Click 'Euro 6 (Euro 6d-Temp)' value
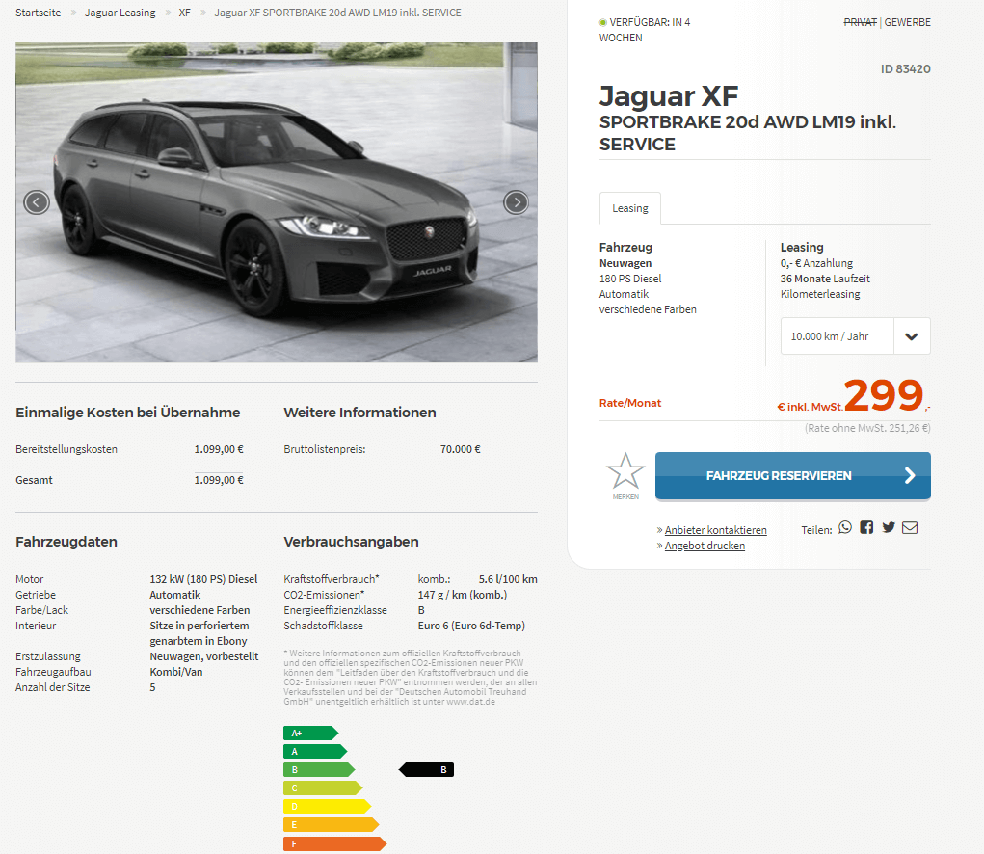984x854 pixels. [x=471, y=626]
